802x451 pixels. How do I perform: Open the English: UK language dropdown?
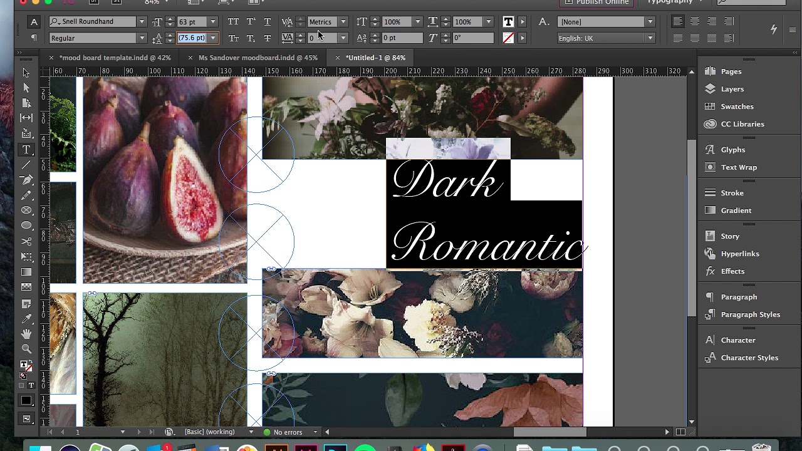(x=650, y=38)
